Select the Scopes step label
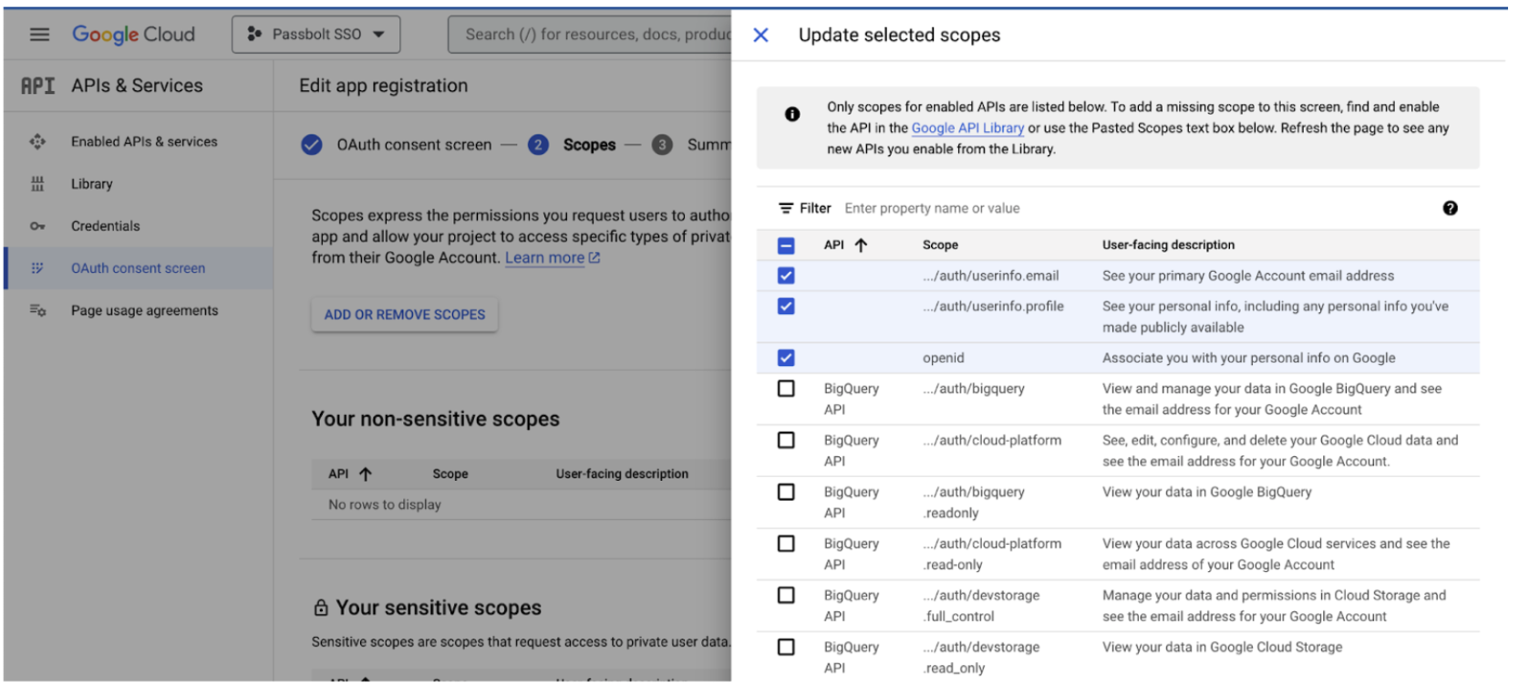Viewport: 1530px width, 697px height. (x=589, y=144)
